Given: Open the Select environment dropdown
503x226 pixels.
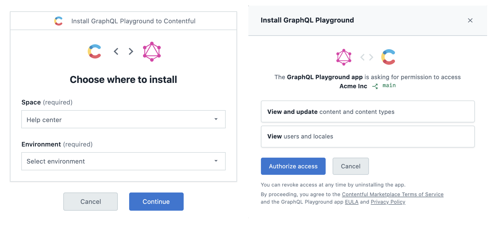Looking at the screenshot, I should (123, 161).
